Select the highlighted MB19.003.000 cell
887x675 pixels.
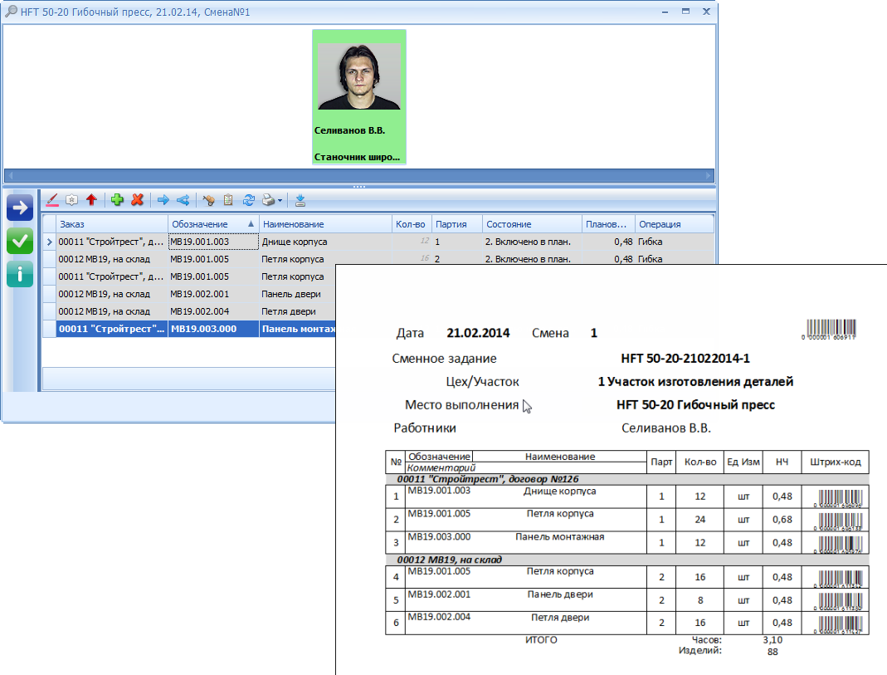(x=213, y=329)
